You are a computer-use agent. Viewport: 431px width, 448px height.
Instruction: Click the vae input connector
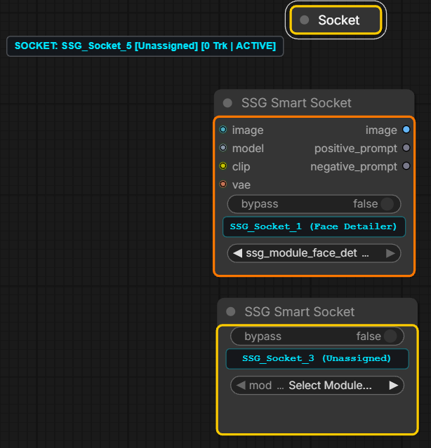coord(223,184)
